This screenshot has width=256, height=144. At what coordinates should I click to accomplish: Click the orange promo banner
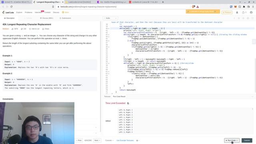[203, 12]
